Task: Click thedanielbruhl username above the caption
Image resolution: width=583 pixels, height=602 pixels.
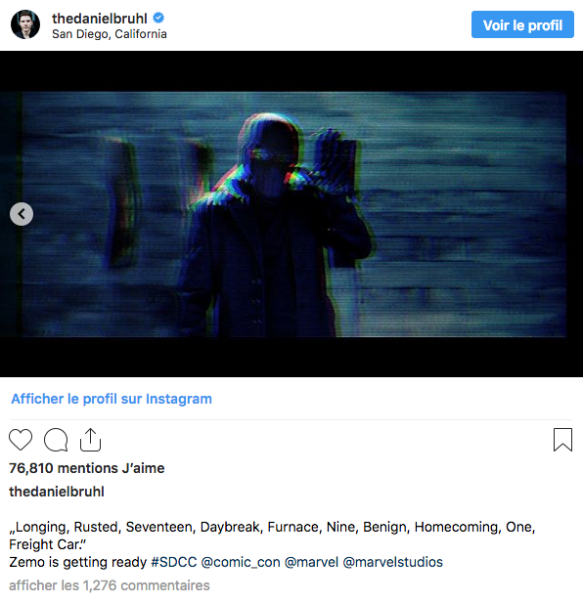Action: 57,492
